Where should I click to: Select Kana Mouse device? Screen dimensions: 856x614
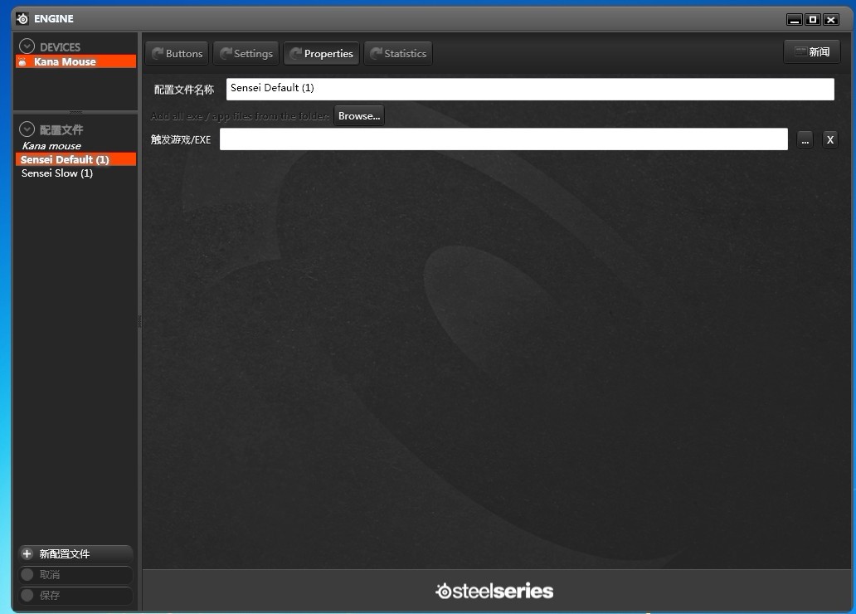pyautogui.click(x=75, y=61)
